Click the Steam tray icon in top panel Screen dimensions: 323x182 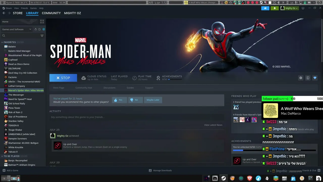pyautogui.click(x=261, y=3)
